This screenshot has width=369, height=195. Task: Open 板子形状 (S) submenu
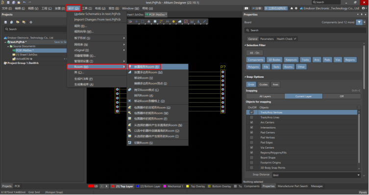97,38
